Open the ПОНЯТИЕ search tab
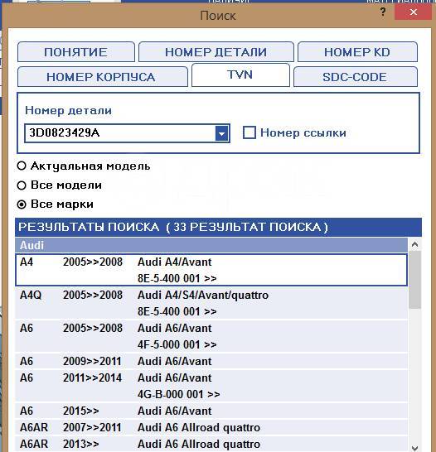The image size is (436, 452). (76, 52)
